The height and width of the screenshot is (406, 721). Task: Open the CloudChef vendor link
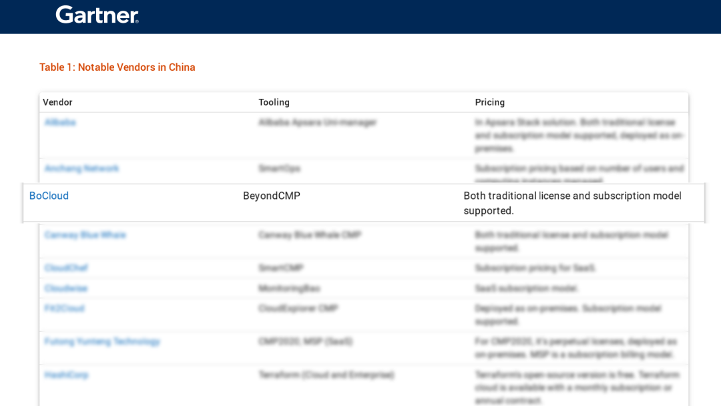66,268
